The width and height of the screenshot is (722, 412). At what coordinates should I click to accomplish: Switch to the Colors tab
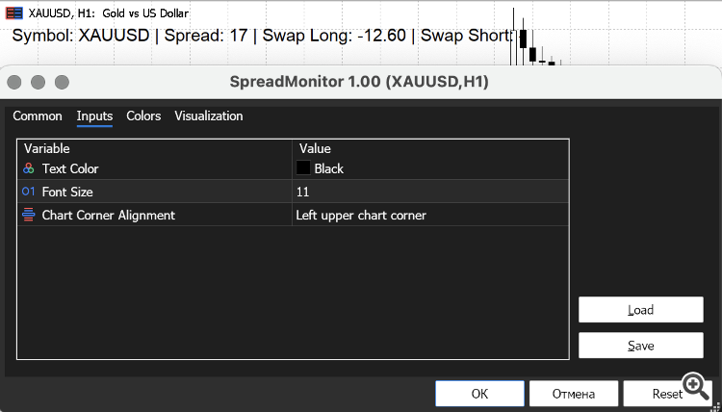coord(143,116)
